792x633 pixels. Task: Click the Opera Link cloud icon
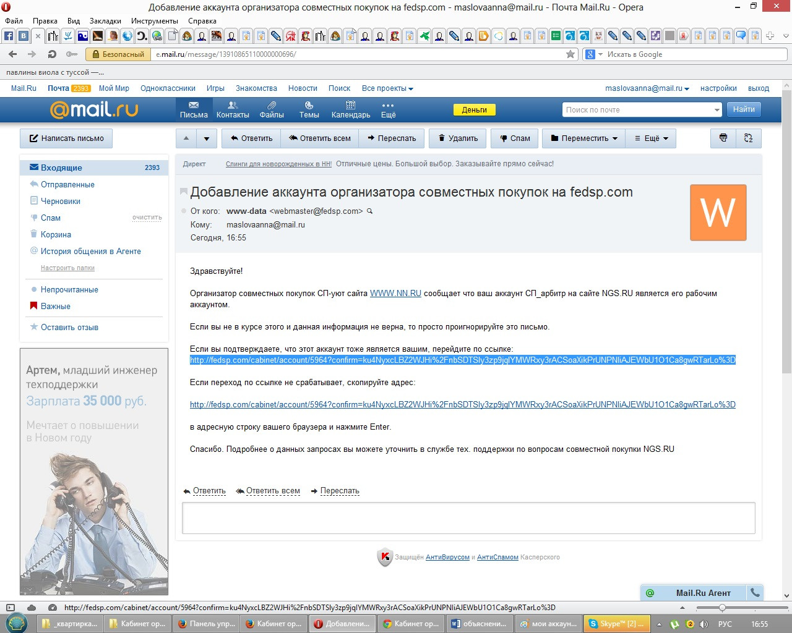(31, 608)
